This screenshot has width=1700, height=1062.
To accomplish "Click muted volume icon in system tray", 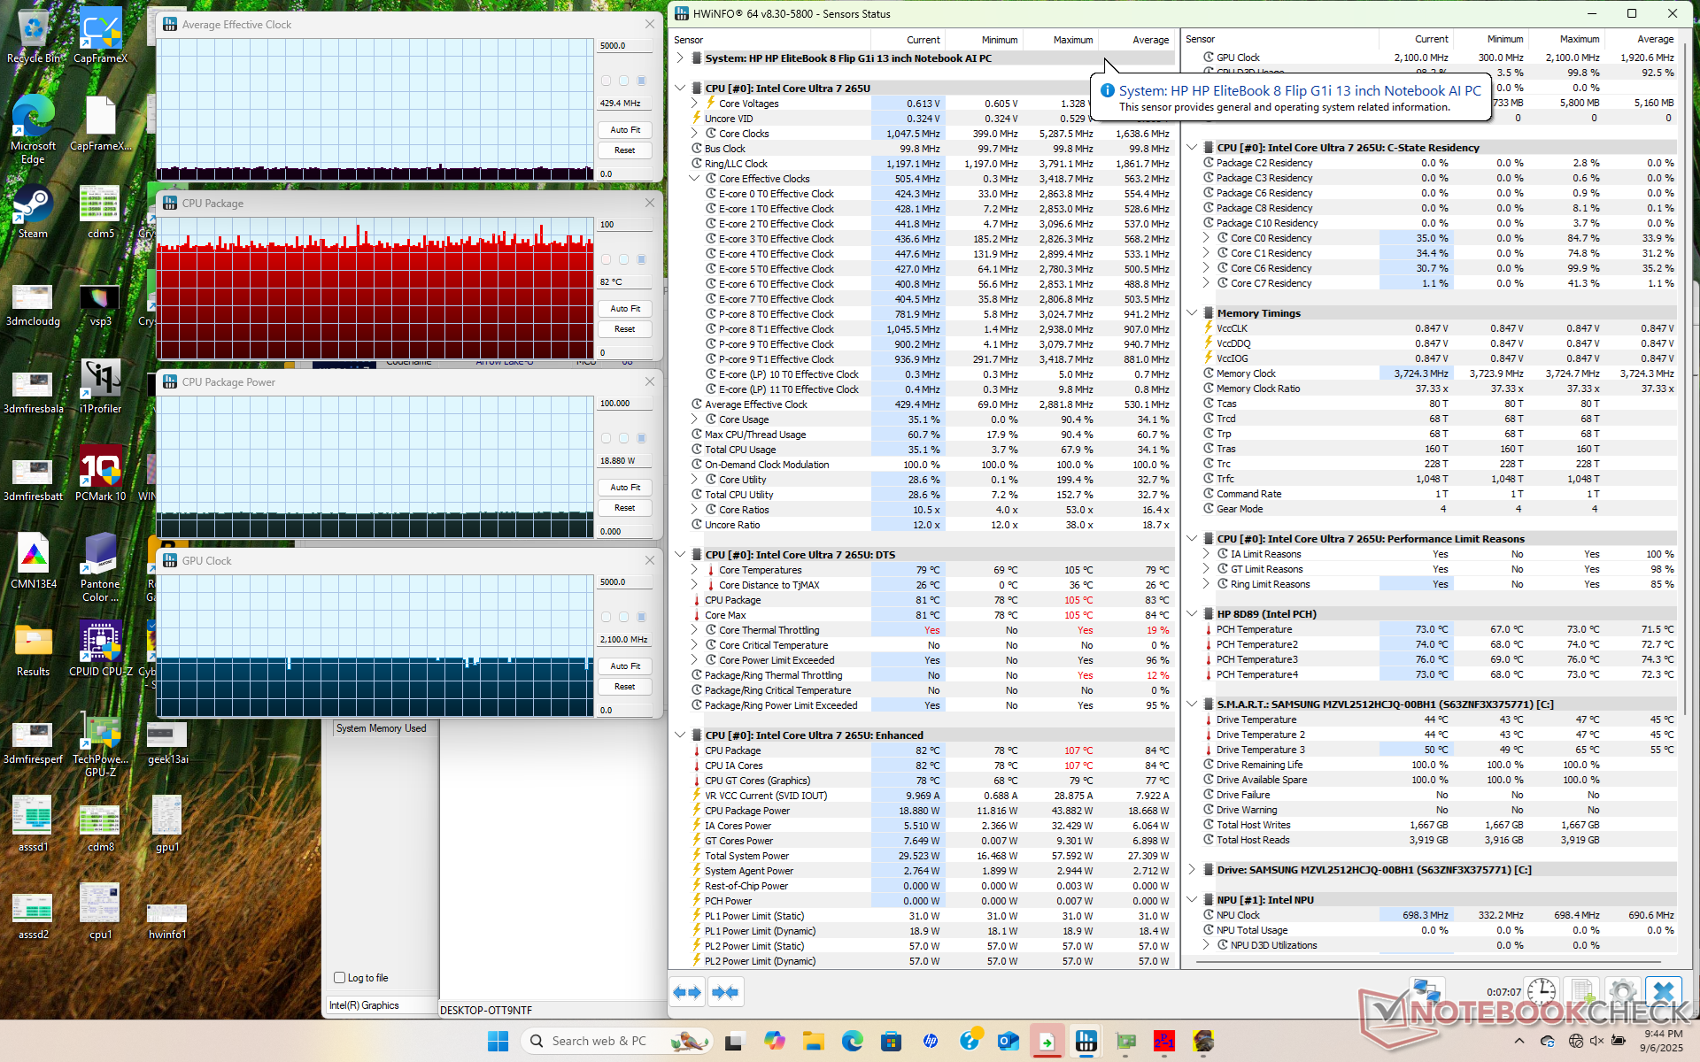I will pyautogui.click(x=1597, y=1041).
